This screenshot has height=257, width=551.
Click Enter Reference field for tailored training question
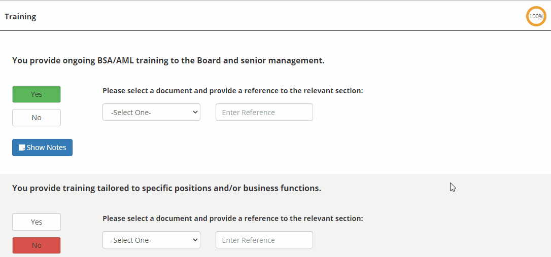pyautogui.click(x=264, y=240)
